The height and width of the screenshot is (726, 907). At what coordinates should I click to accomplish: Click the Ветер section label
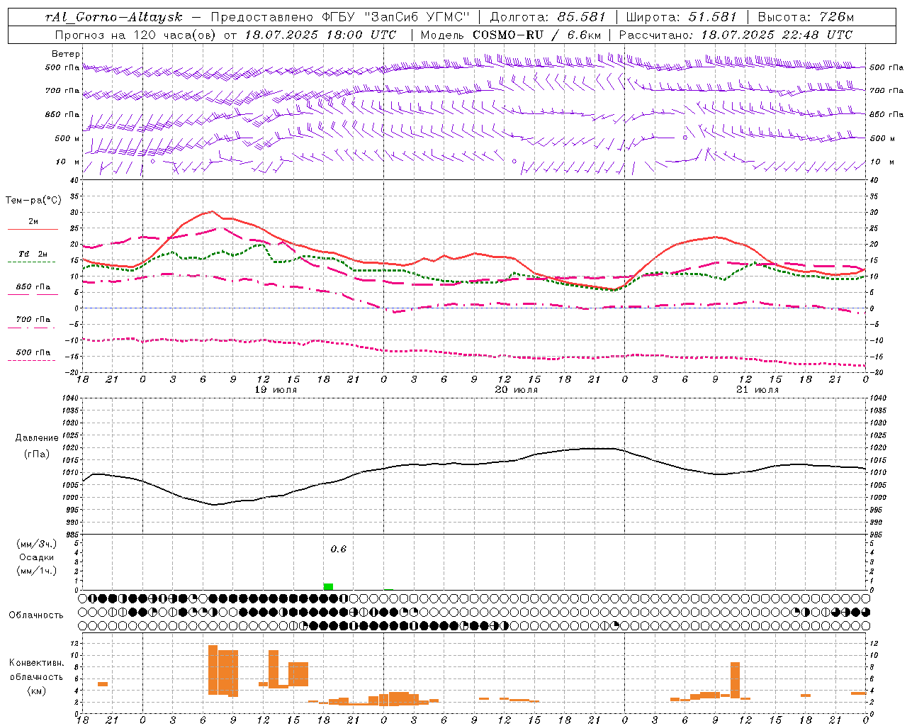tap(65, 54)
